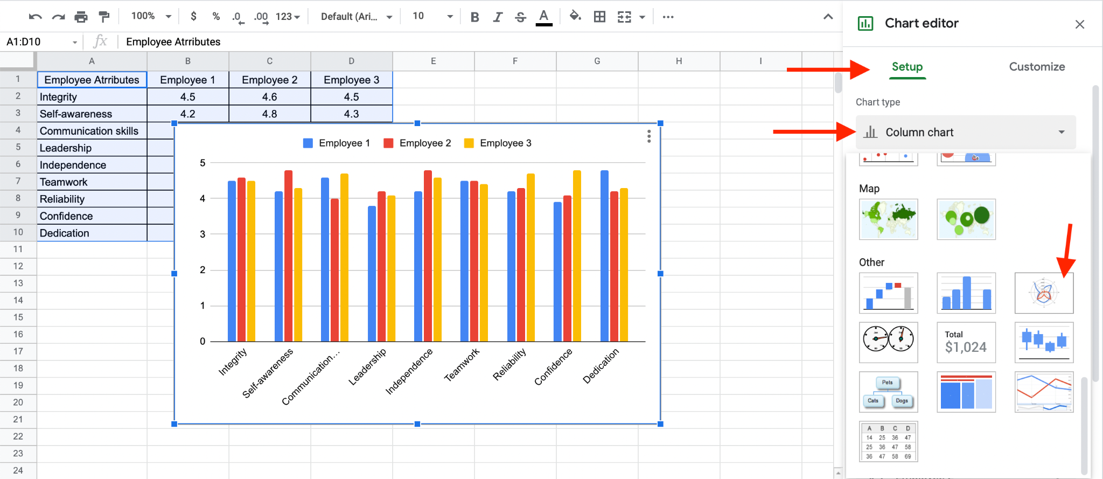Select the geo chart with markers
Image resolution: width=1103 pixels, height=479 pixels.
(x=966, y=219)
